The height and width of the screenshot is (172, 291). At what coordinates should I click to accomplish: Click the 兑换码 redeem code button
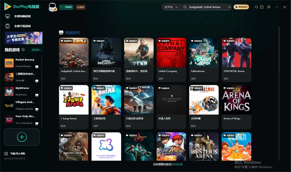[66, 7]
